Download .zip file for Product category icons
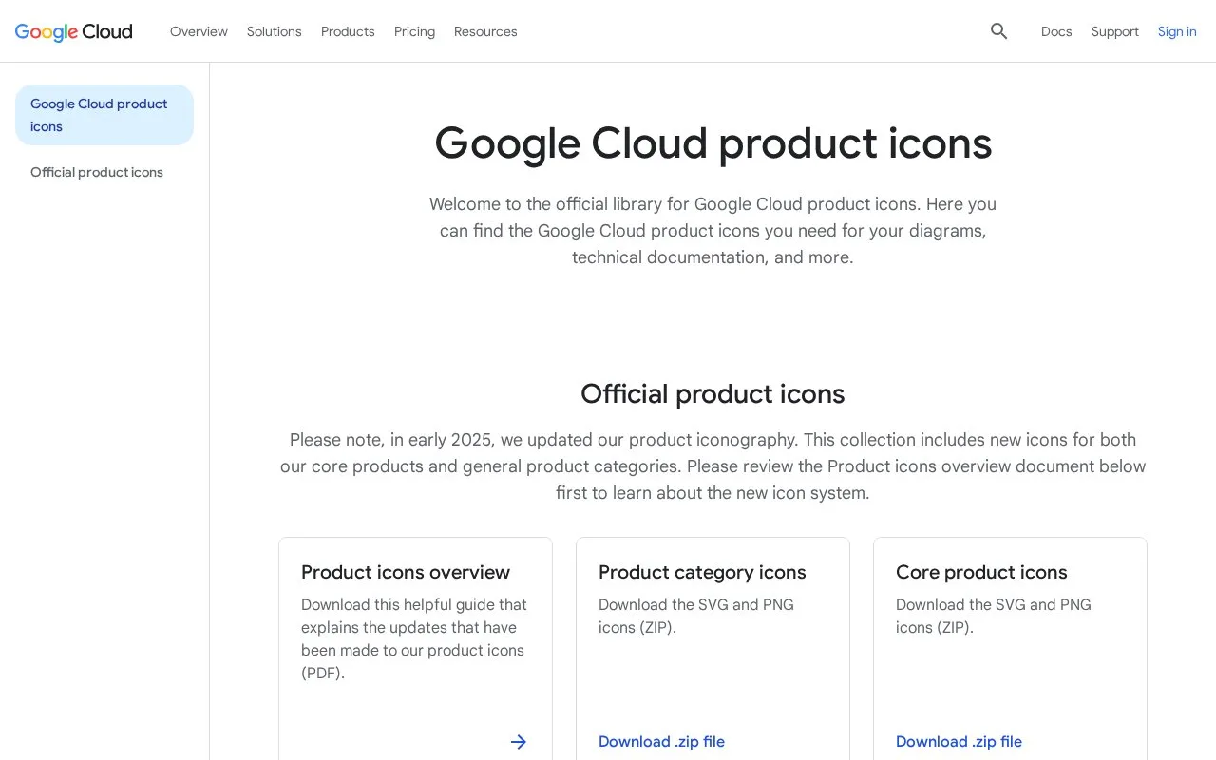This screenshot has width=1216, height=760. tap(661, 742)
